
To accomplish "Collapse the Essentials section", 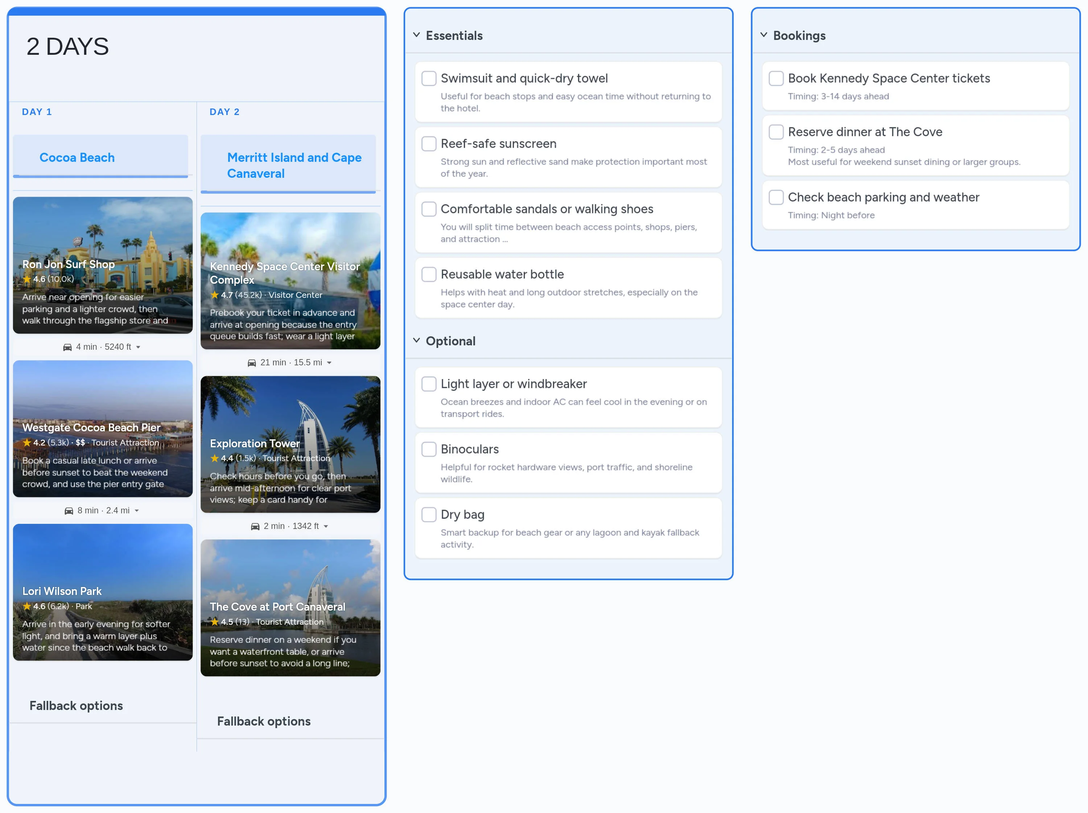I will 416,35.
